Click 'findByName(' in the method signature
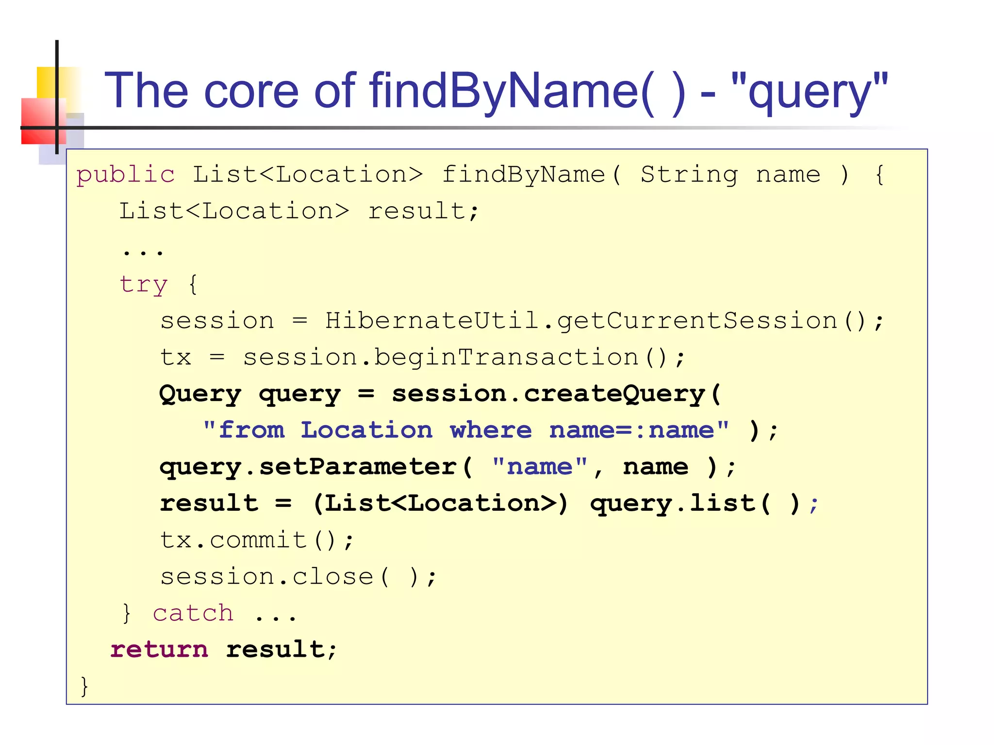This screenshot has height=745, width=994. (531, 175)
